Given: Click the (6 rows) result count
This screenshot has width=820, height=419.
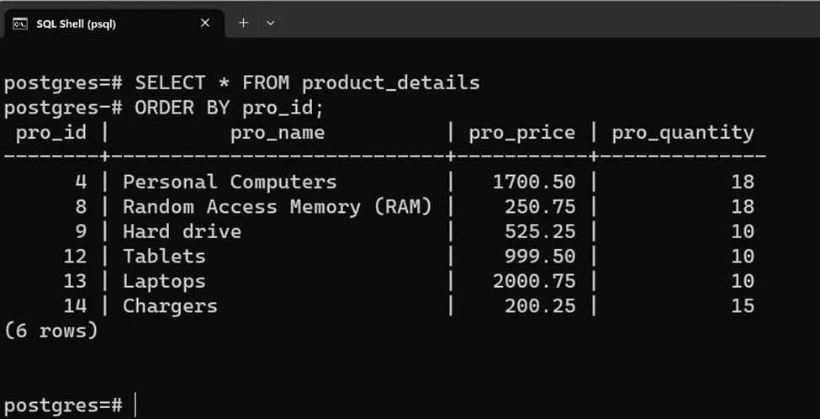Looking at the screenshot, I should click(x=50, y=331).
